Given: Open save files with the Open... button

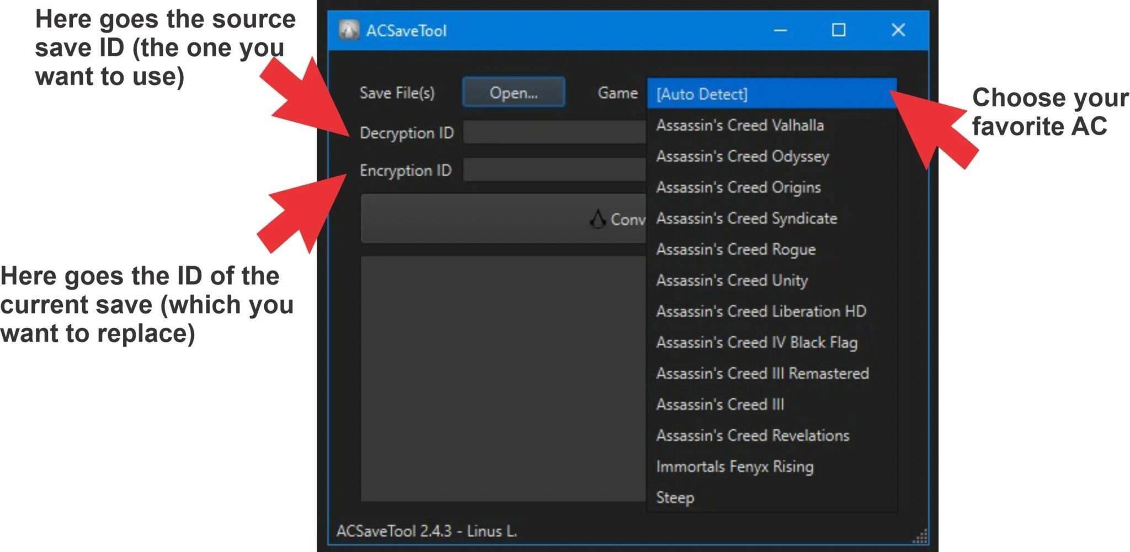Looking at the screenshot, I should pyautogui.click(x=514, y=93).
